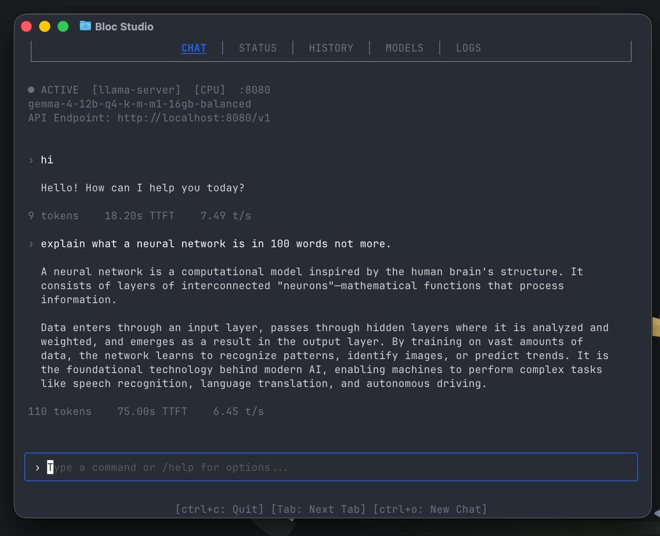The height and width of the screenshot is (536, 660).
Task: Click the '[ctrl+o: New Chat]' hint
Action: (430, 509)
